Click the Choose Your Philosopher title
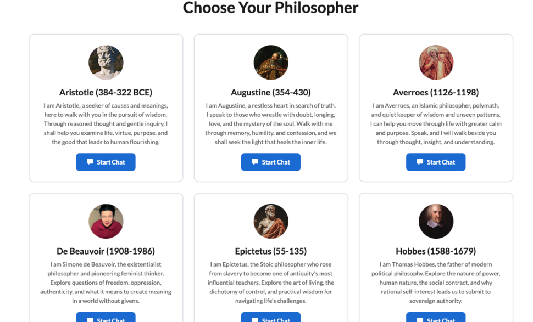This screenshot has height=322, width=533. pos(270,8)
